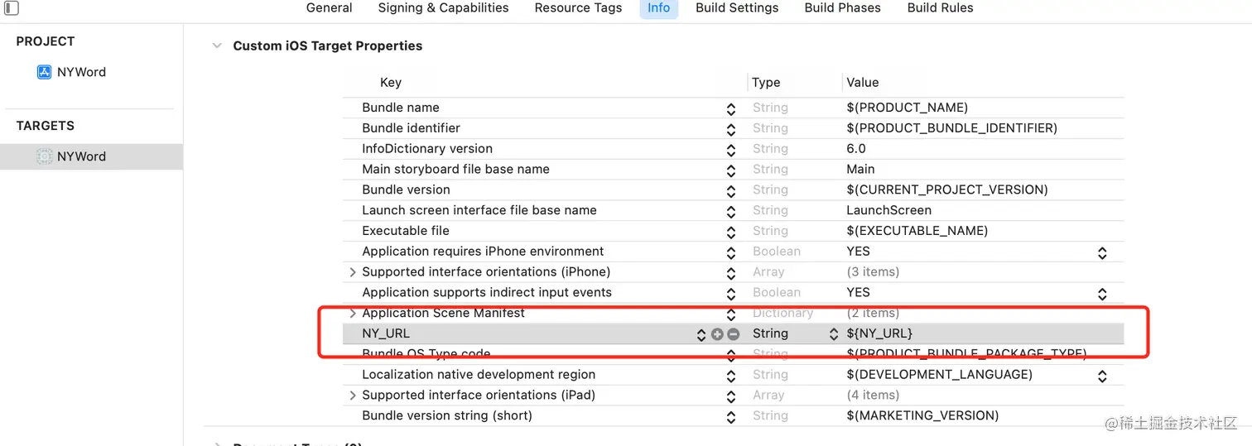Switch to Build Settings tab
Viewport: 1252px width, 446px height.
pos(737,8)
